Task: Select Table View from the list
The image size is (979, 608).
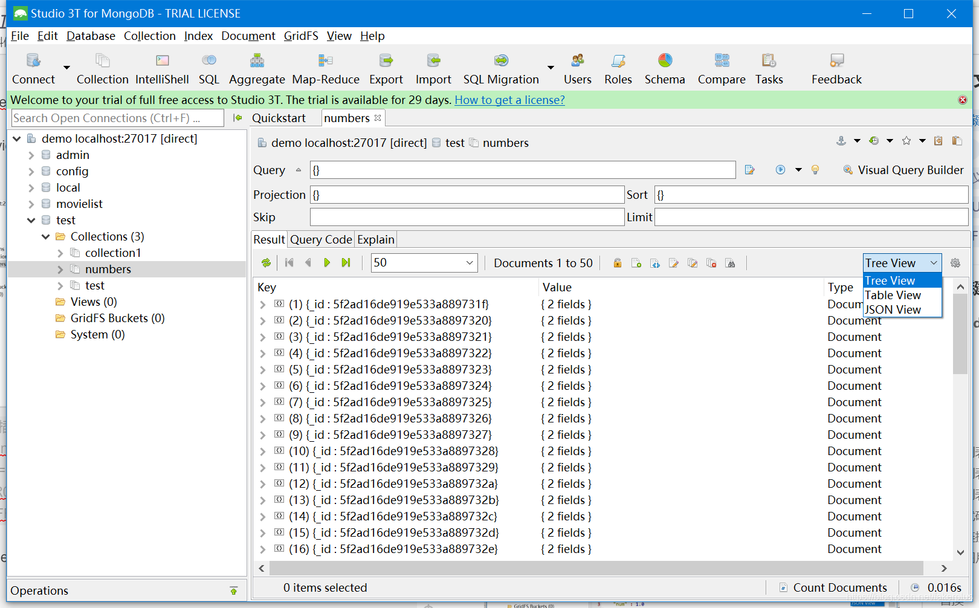Action: (x=902, y=295)
